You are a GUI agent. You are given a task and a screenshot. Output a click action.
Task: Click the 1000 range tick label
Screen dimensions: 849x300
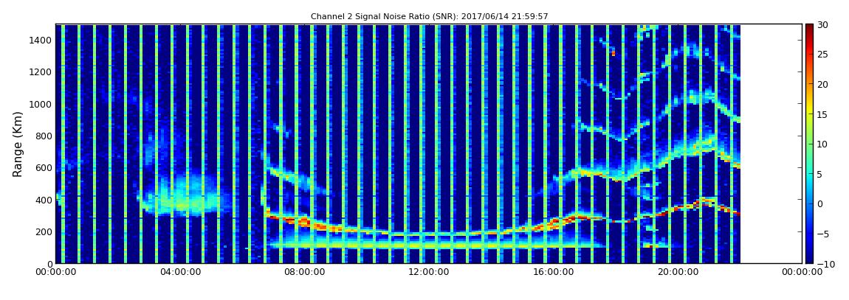point(41,105)
